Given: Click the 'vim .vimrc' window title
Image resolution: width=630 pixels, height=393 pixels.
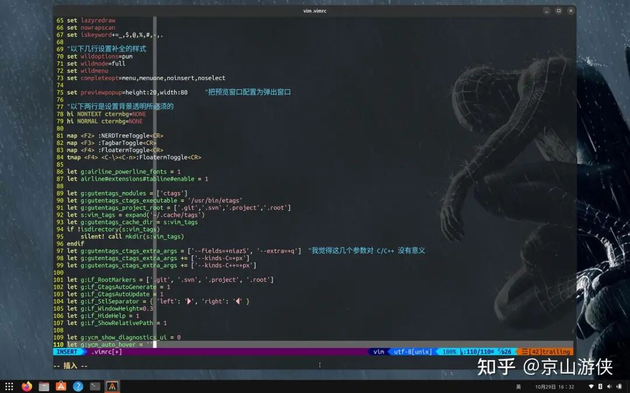Looking at the screenshot, I should click(x=314, y=11).
